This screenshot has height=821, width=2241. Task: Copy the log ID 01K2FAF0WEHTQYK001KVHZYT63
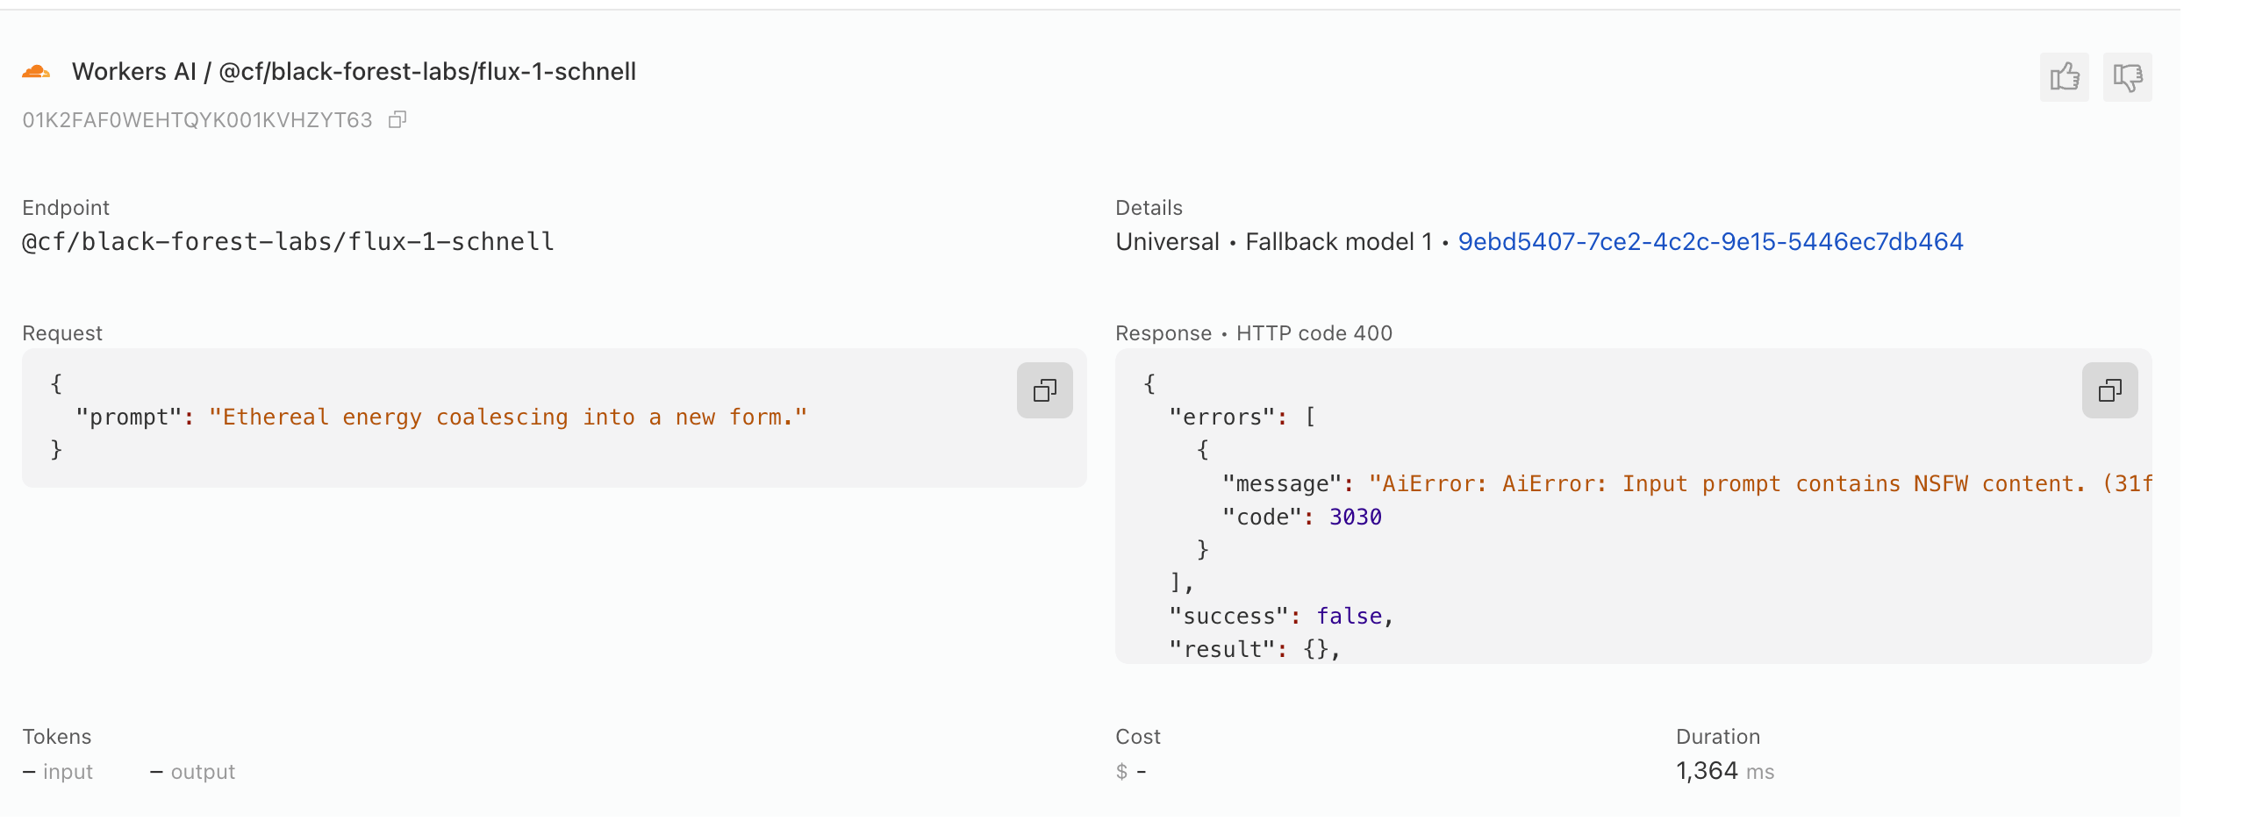[x=397, y=119]
